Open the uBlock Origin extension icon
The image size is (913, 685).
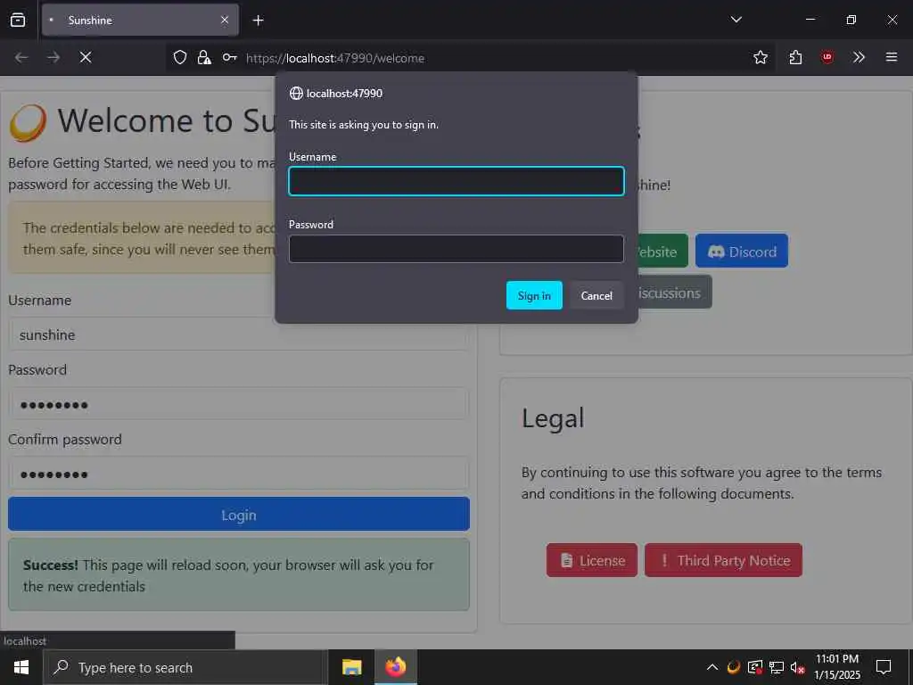[x=827, y=57]
